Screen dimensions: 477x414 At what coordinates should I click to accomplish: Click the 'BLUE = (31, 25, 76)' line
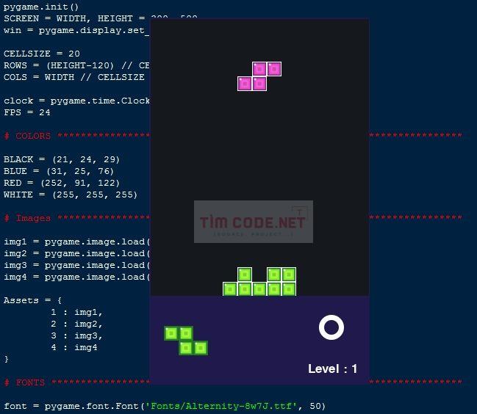tap(59, 171)
